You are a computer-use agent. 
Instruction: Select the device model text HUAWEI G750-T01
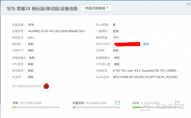(56, 31)
